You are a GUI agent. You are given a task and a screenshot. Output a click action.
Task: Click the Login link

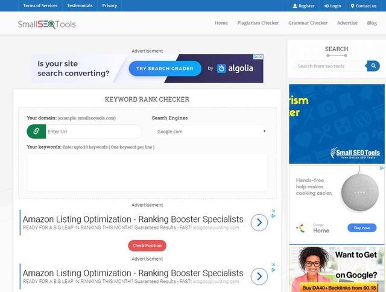[332, 5]
